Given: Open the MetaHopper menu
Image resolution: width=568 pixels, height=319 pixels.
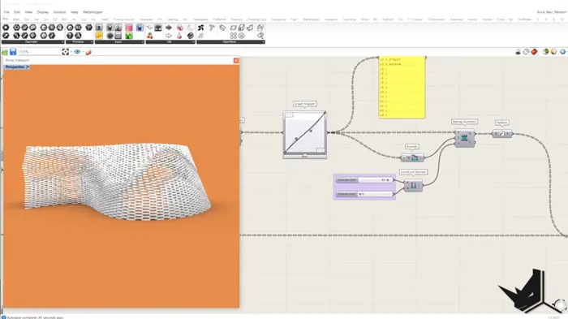Looking at the screenshot, I should click(x=93, y=12).
